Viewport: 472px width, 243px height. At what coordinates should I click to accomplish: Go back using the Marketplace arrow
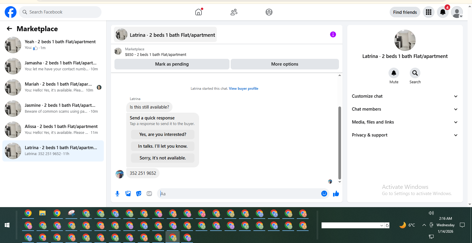(9, 29)
